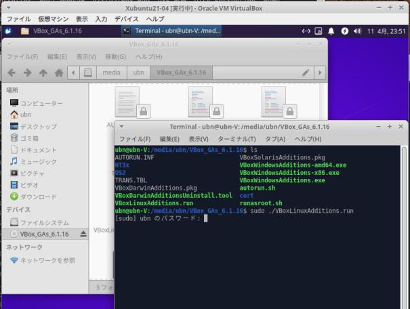410x309 pixels.
Task: Open the keyboard input method tray icon
Action: pos(319,31)
